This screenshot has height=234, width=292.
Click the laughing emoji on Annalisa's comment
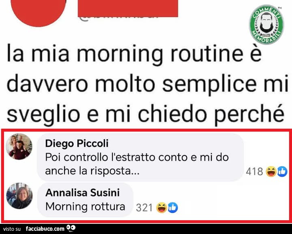click(x=161, y=208)
